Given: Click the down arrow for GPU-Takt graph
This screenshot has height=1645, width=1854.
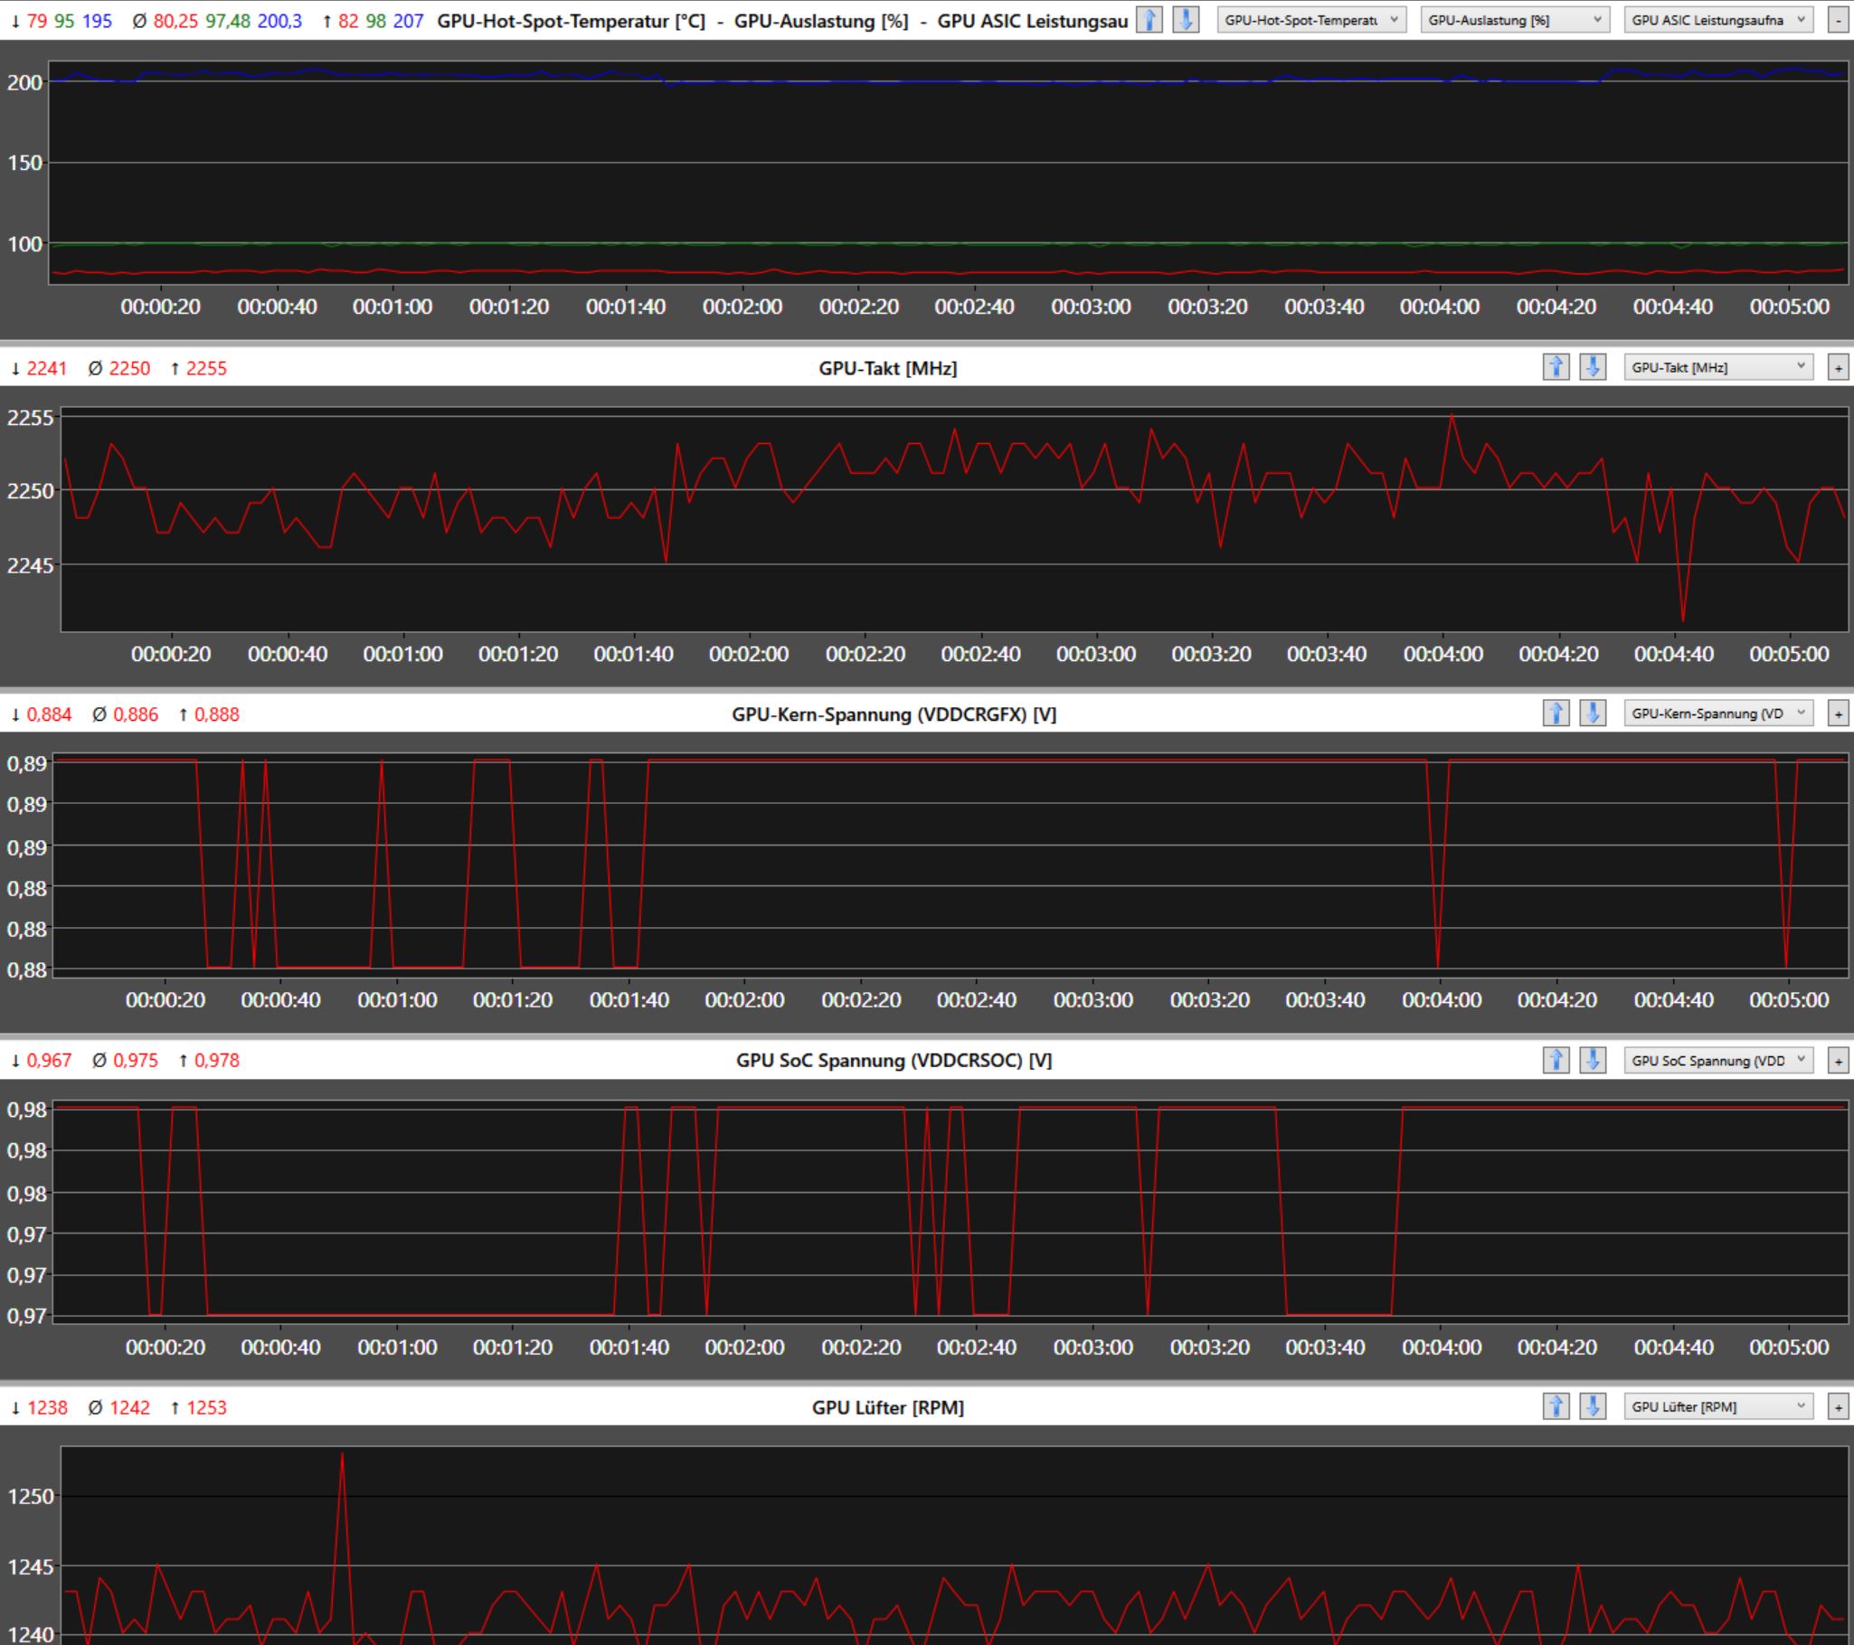Looking at the screenshot, I should coord(1593,367).
